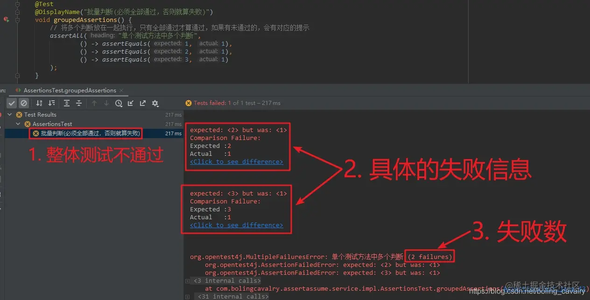Click the MultipleFailuresError line in console
This screenshot has width=590, height=300.
322,257
